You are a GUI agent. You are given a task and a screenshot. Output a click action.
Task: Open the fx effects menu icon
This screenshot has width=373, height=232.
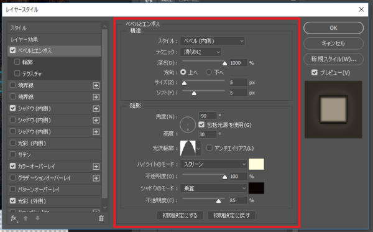click(14, 218)
